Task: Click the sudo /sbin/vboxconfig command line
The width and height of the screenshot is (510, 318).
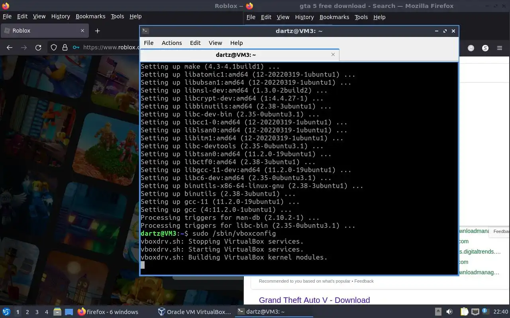Action: [x=208, y=233]
